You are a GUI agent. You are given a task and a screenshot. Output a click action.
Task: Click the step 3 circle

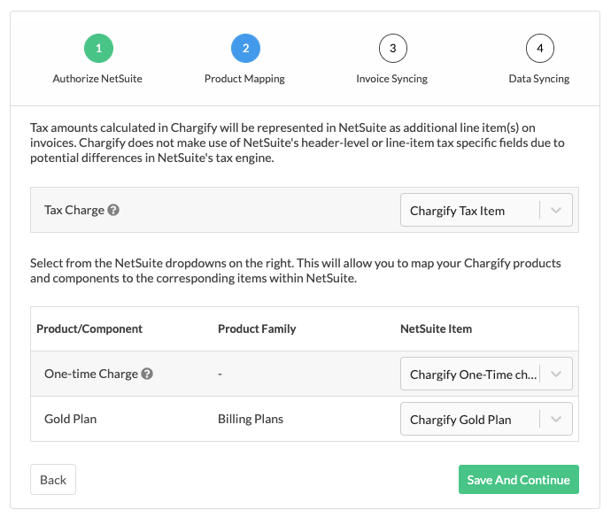tap(393, 49)
